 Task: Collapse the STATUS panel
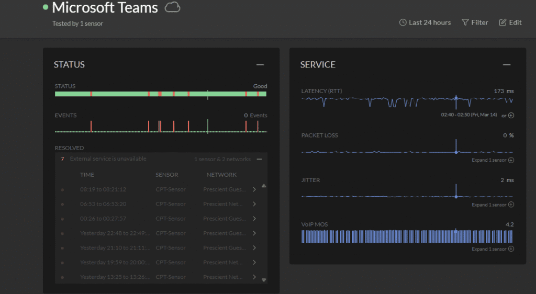click(x=260, y=65)
